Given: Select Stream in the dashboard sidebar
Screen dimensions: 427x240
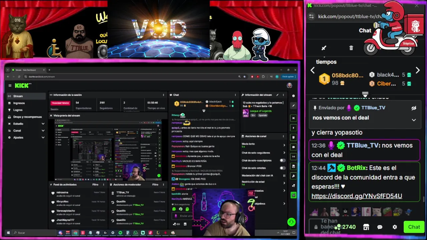Looking at the screenshot, I should [x=26, y=96].
